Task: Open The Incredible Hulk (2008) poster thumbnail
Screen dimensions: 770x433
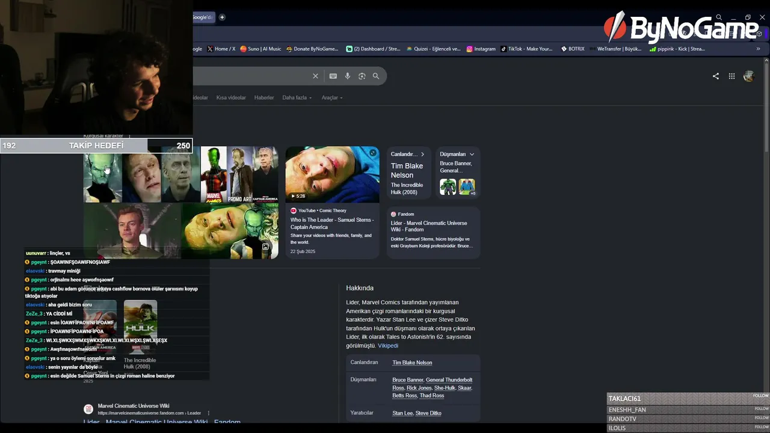Action: (x=140, y=326)
